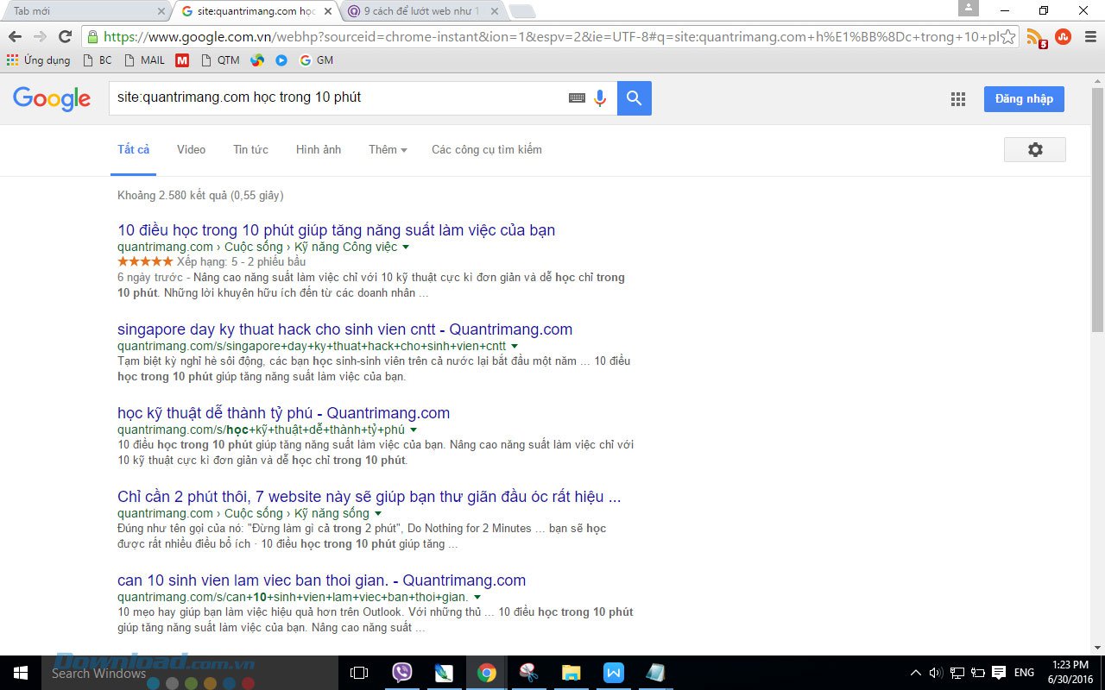The image size is (1105, 690).
Task: Select the Hình ảnh search tab
Action: (319, 149)
